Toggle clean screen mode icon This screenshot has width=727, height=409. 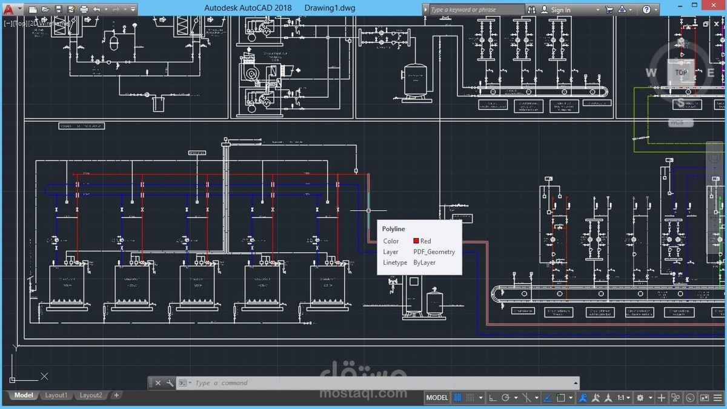[704, 398]
